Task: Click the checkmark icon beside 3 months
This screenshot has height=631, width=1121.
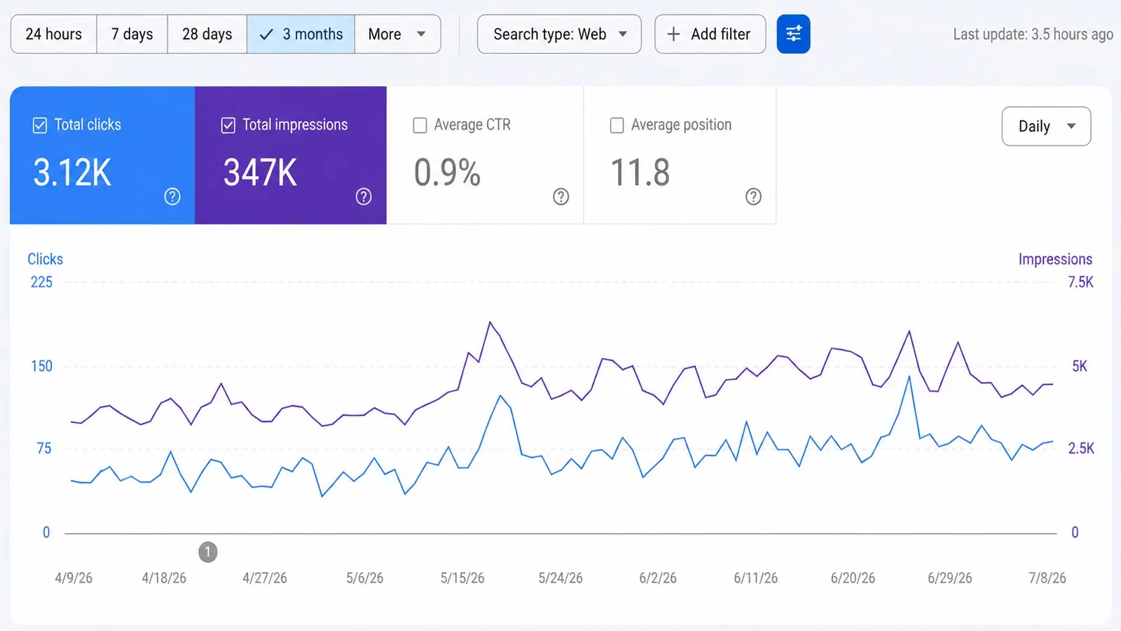Action: coord(266,34)
